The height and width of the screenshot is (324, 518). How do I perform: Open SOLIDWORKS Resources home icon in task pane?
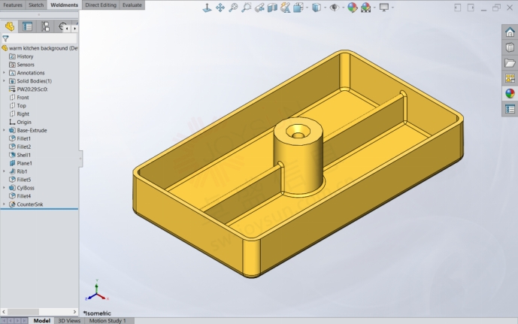click(510, 32)
